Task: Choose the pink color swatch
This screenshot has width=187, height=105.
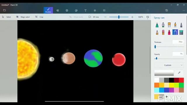Action: coord(176,90)
